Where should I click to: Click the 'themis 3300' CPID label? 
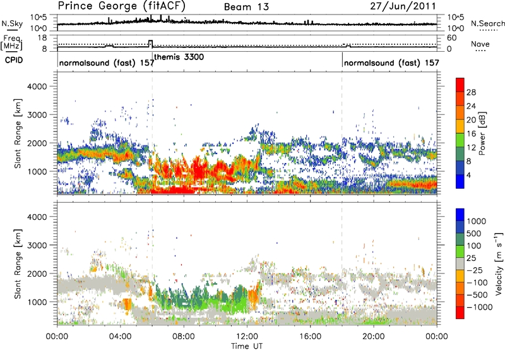(179, 57)
